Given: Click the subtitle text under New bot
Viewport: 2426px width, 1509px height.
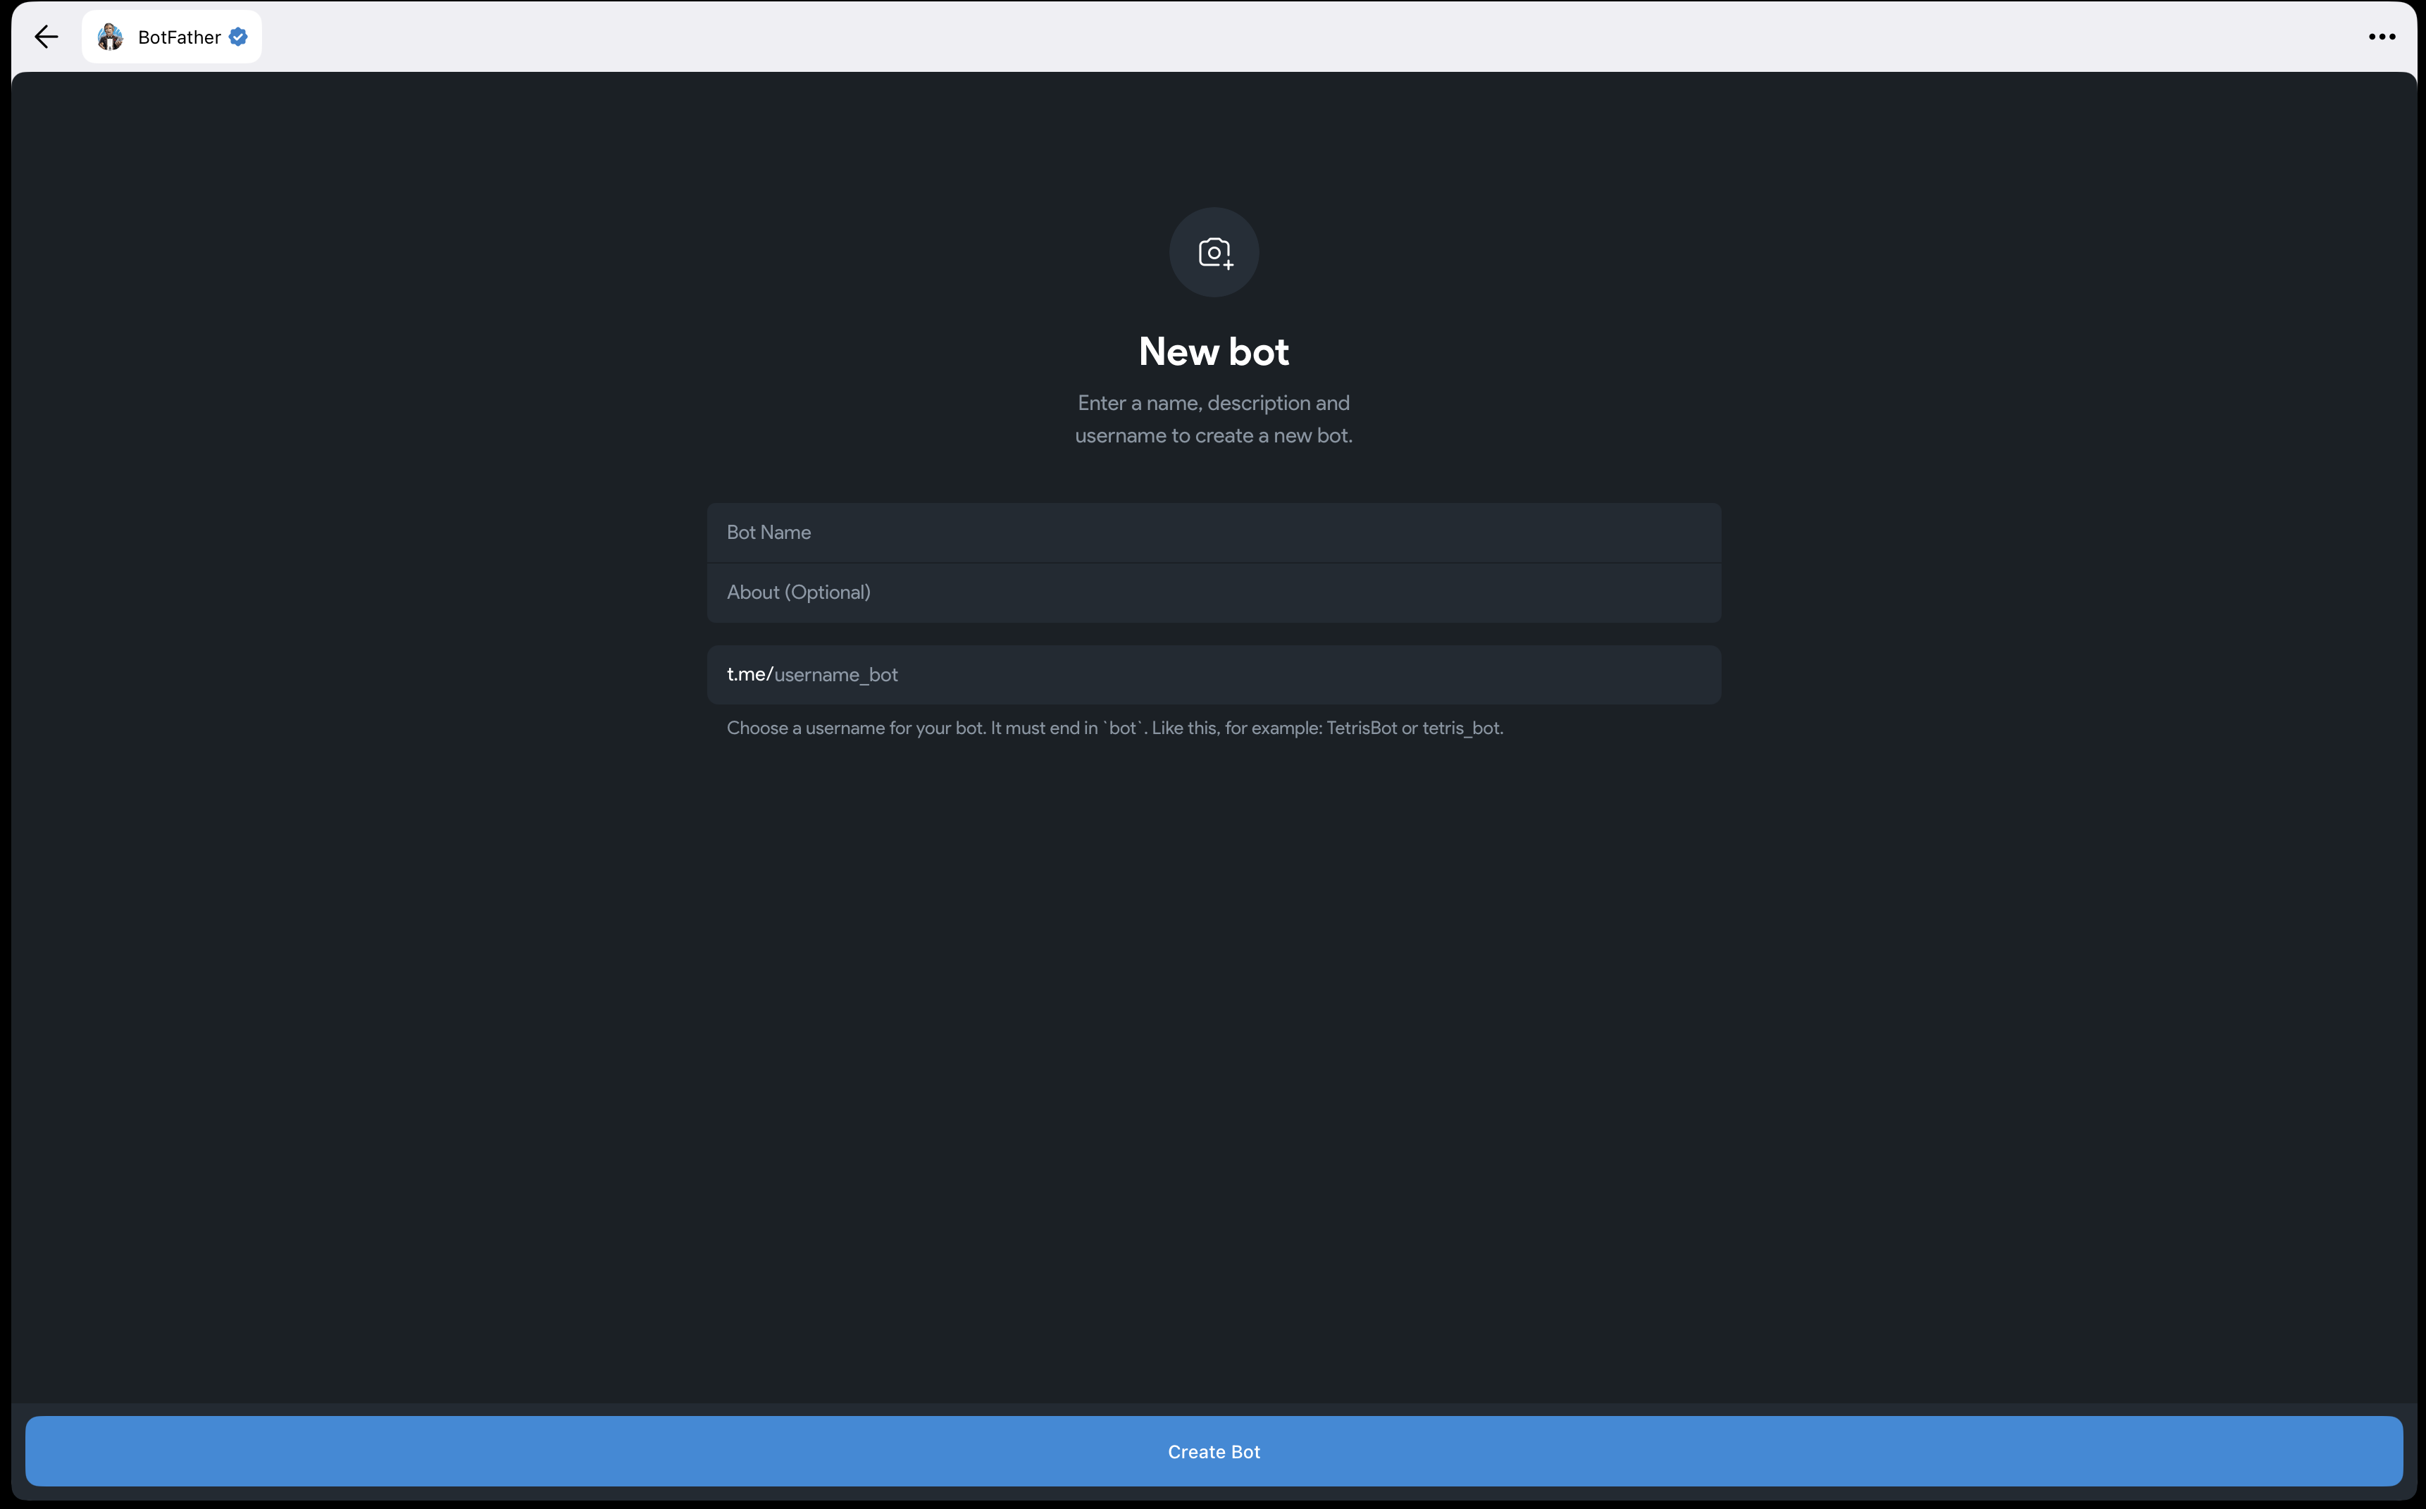Looking at the screenshot, I should click(1212, 419).
